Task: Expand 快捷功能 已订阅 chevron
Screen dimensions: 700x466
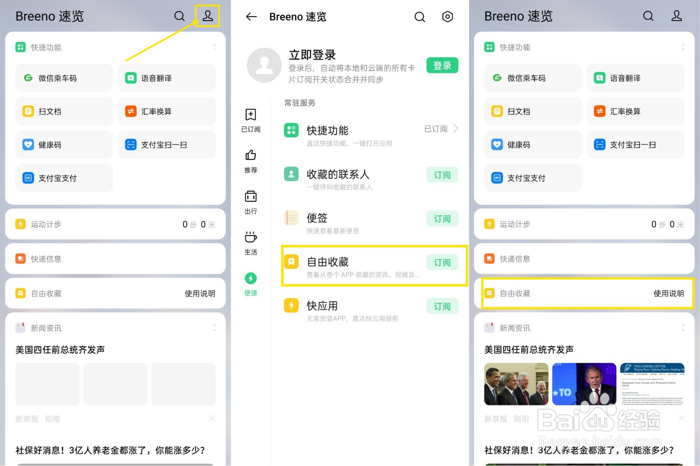Action: click(456, 129)
